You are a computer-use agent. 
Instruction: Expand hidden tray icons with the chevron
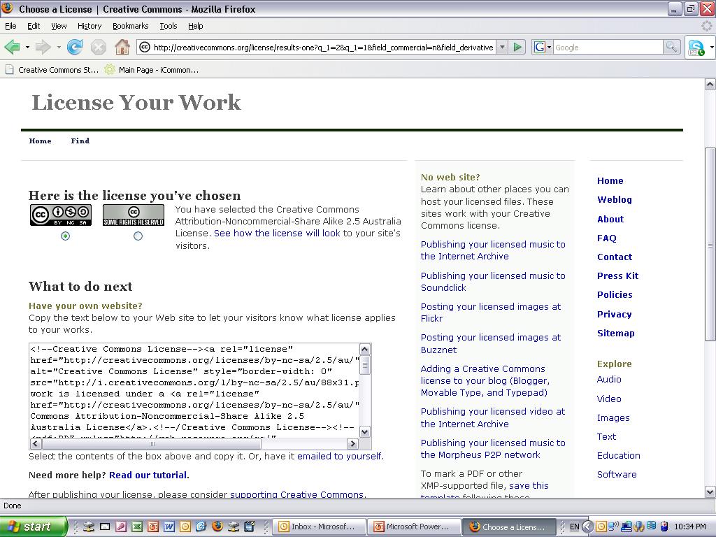pyautogui.click(x=588, y=527)
